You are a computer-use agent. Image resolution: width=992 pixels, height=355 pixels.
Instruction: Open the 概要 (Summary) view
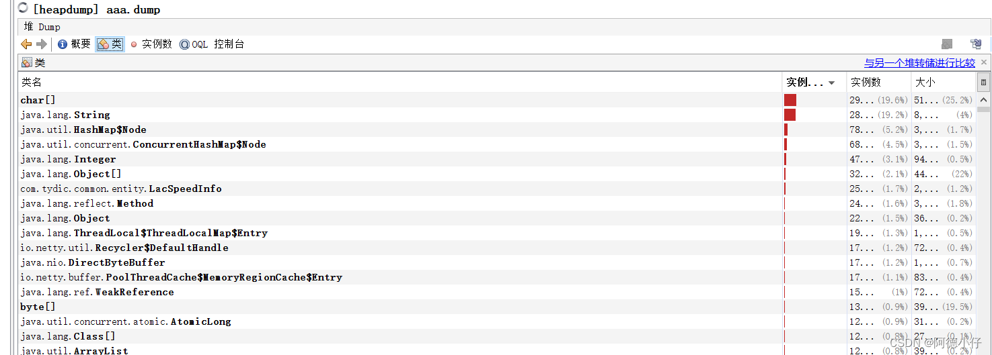(x=74, y=44)
